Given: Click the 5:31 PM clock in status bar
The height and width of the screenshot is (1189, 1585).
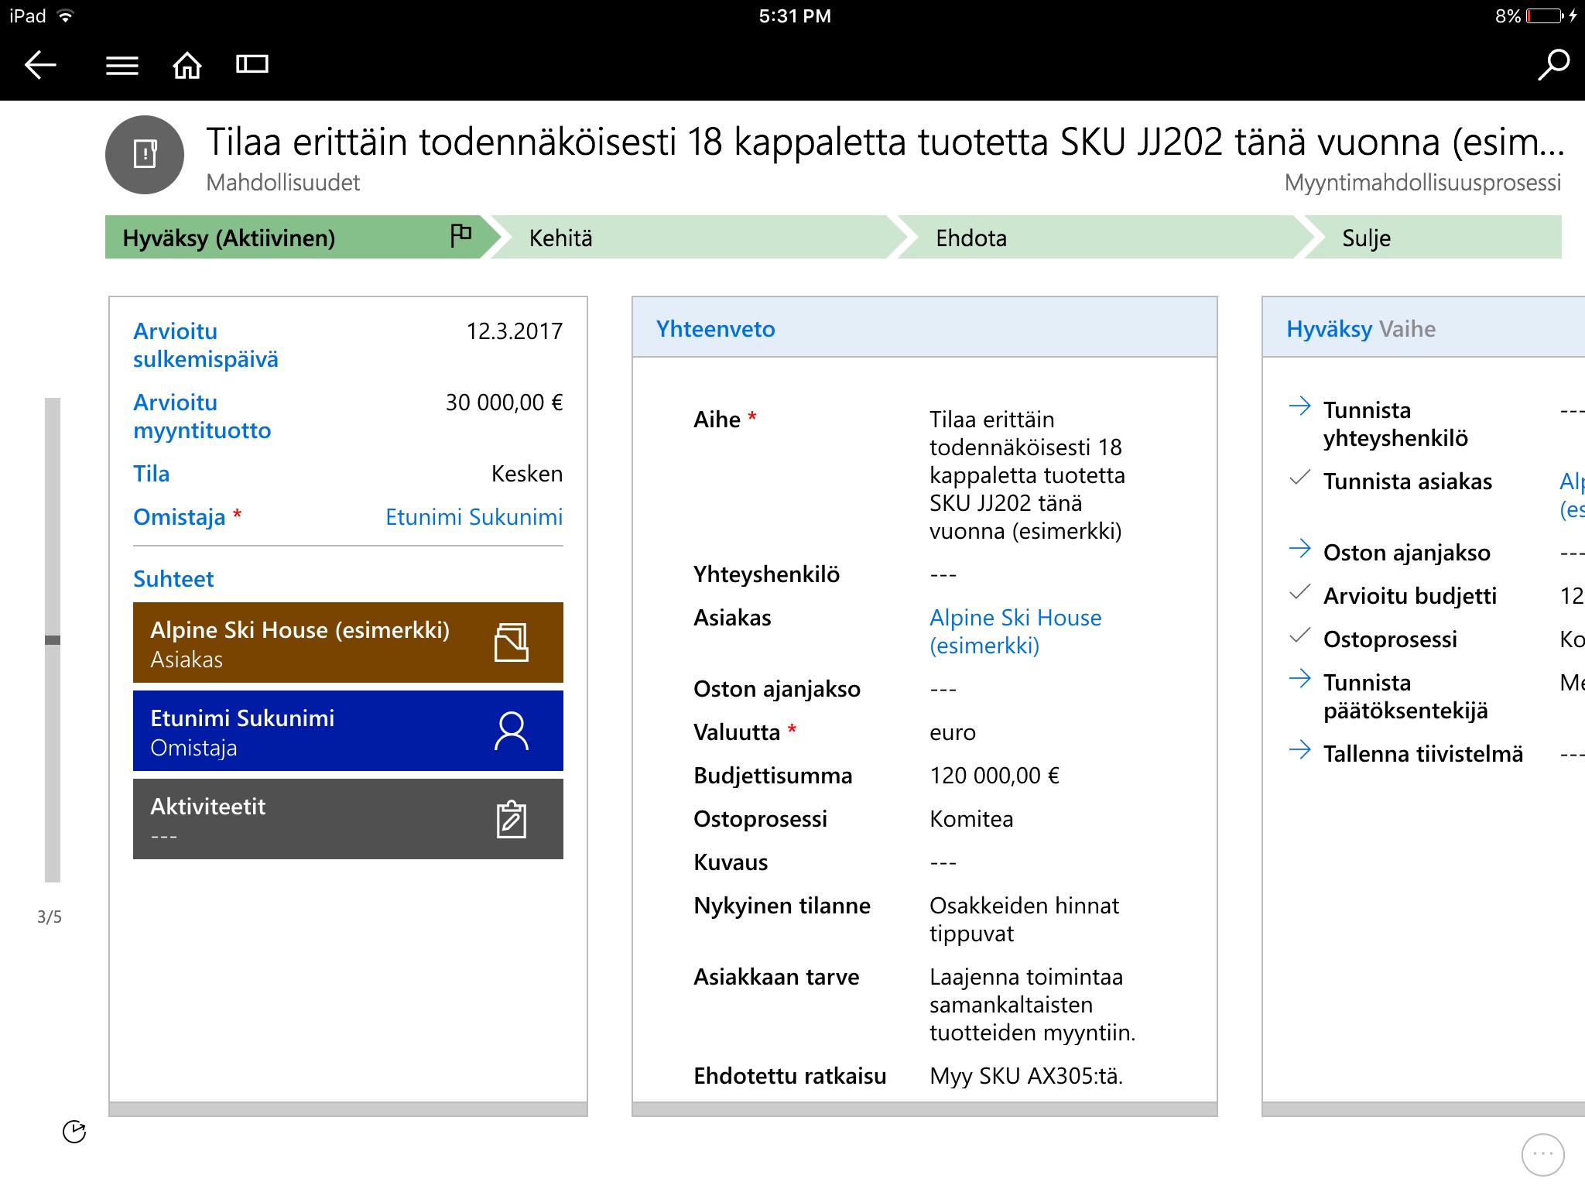Looking at the screenshot, I should pyautogui.click(x=795, y=16).
